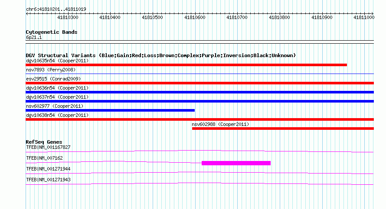
Task: Click ruler position 41811000
Action: (x=364, y=17)
